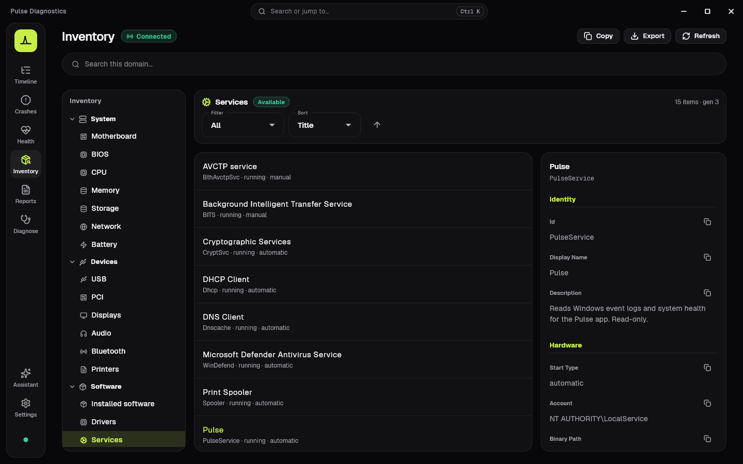Select the Print Spooler row
Screen dimensions: 743x464
[363, 397]
